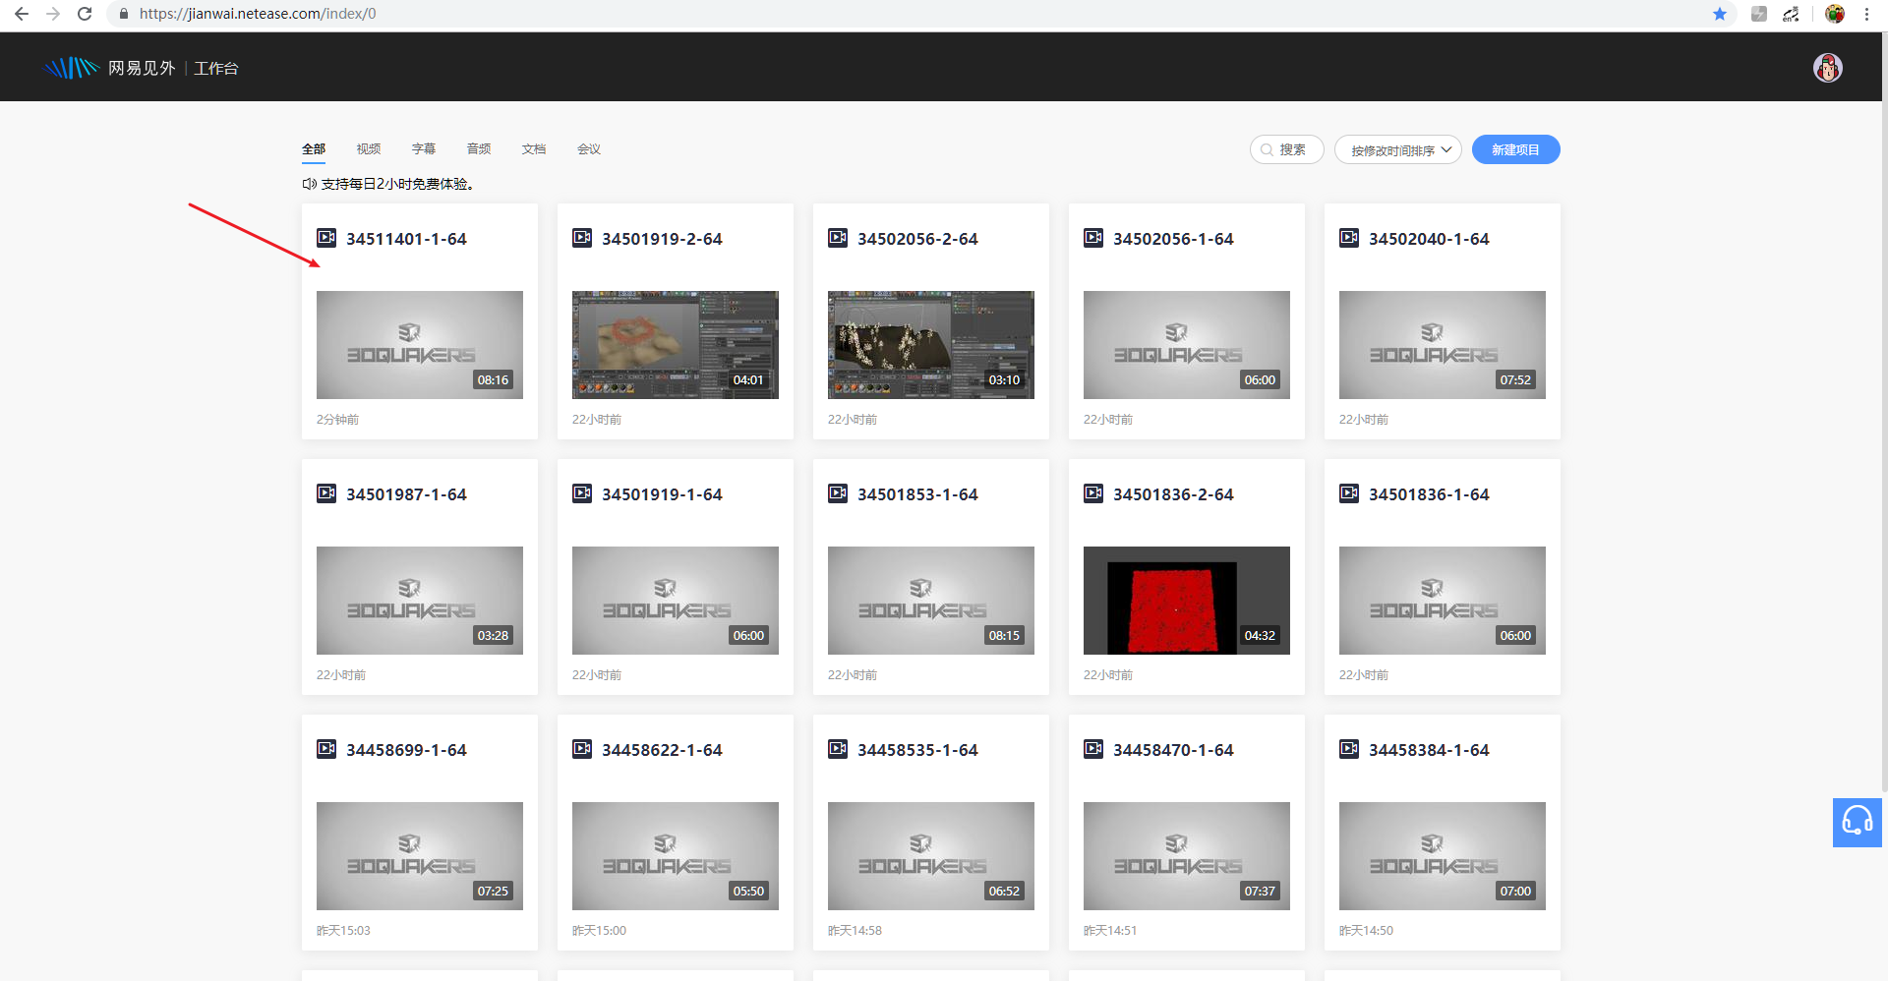1888x981 pixels.
Task: Switch to the 文档 tab
Action: tap(534, 149)
